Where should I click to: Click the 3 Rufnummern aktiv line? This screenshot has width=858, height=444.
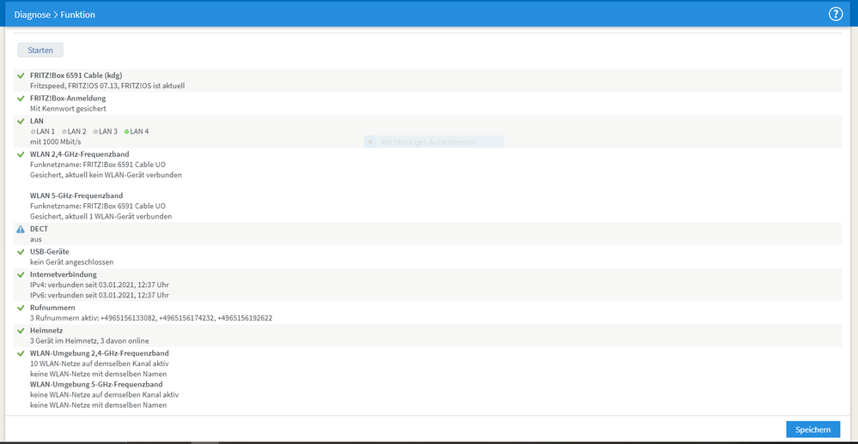click(x=151, y=318)
